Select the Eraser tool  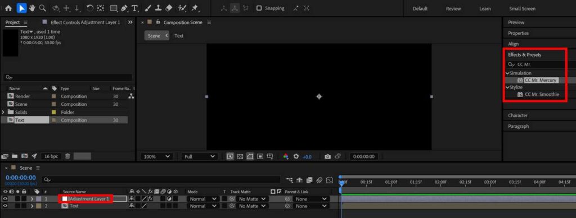click(168, 8)
